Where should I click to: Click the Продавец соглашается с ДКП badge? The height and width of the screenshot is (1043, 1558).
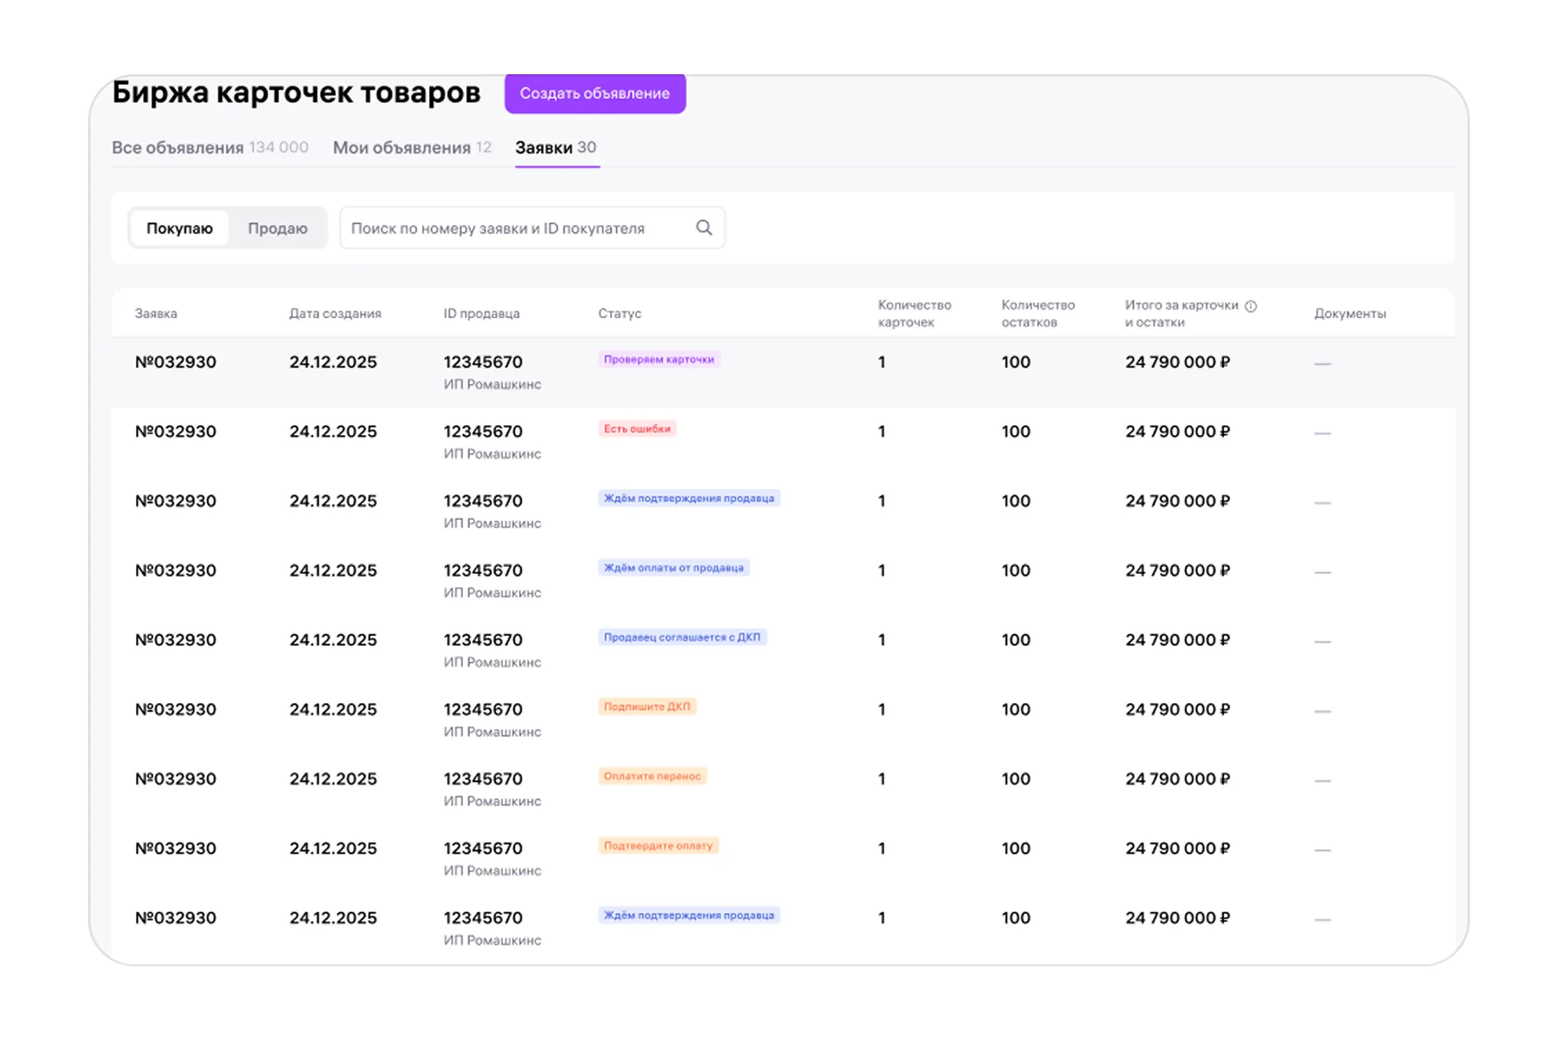tap(682, 637)
